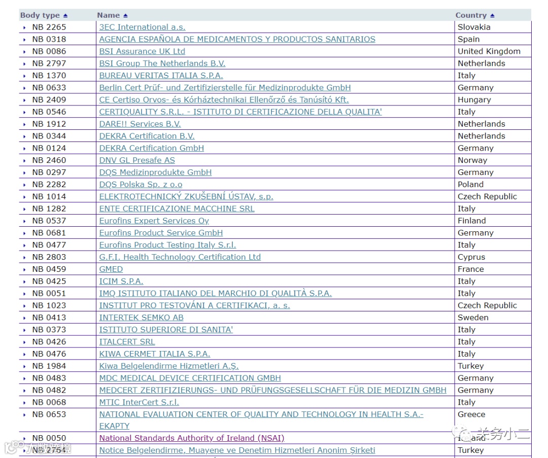
Task: Select the Sweden country cell
Action: click(x=473, y=318)
